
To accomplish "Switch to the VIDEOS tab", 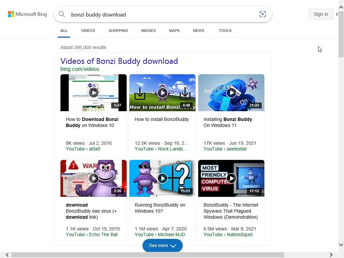I will (88, 31).
